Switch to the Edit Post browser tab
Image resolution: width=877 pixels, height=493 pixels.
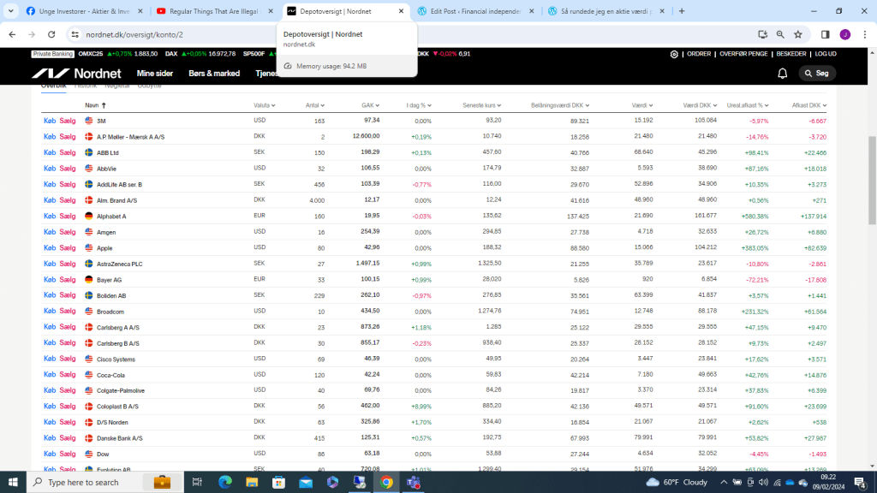pos(475,11)
